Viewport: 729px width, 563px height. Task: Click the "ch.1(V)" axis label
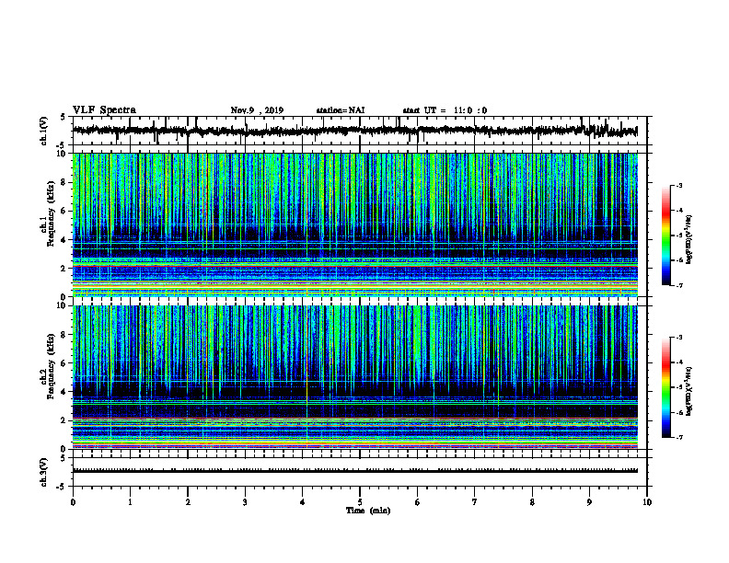click(44, 131)
